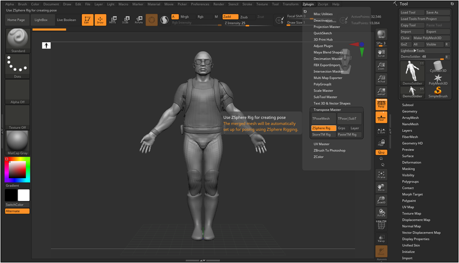The height and width of the screenshot is (263, 459).
Task: Click the ZSphere Rig button
Action: (323, 128)
